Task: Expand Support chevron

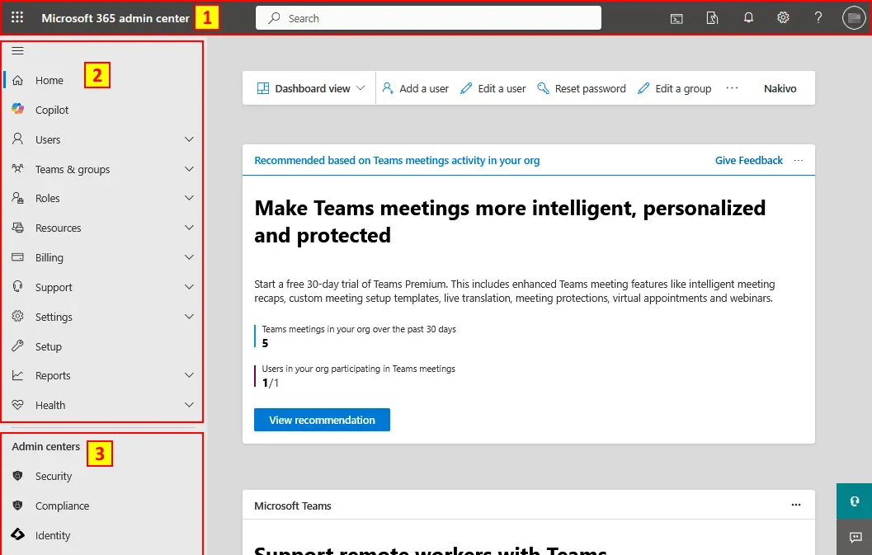Action: click(x=189, y=287)
